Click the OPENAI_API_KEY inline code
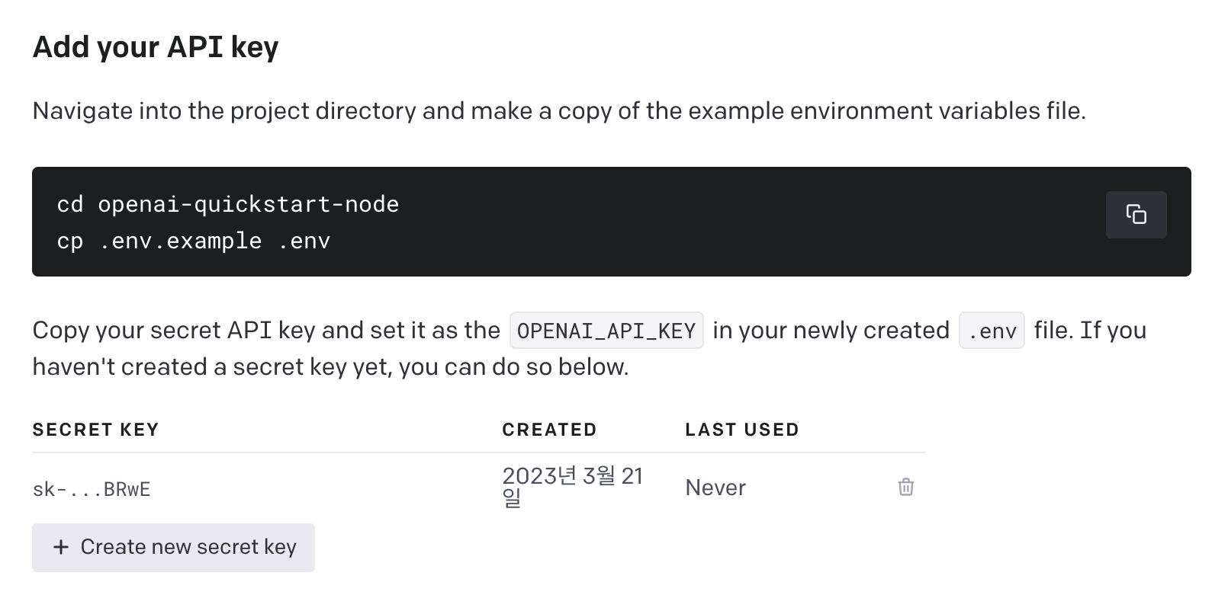Image resolution: width=1228 pixels, height=614 pixels. 606,331
